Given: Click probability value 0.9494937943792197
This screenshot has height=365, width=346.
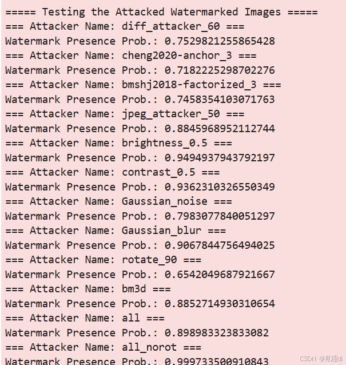Looking at the screenshot, I should [220, 158].
